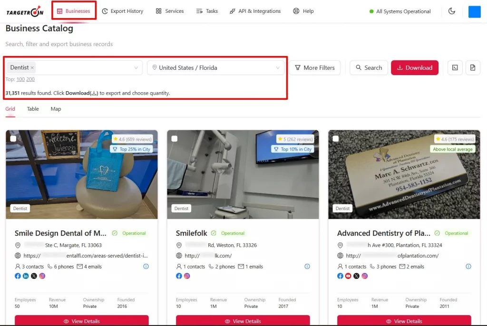The height and width of the screenshot is (326, 487).
Task: View Details for Smile Design Dental
Action: click(x=82, y=321)
